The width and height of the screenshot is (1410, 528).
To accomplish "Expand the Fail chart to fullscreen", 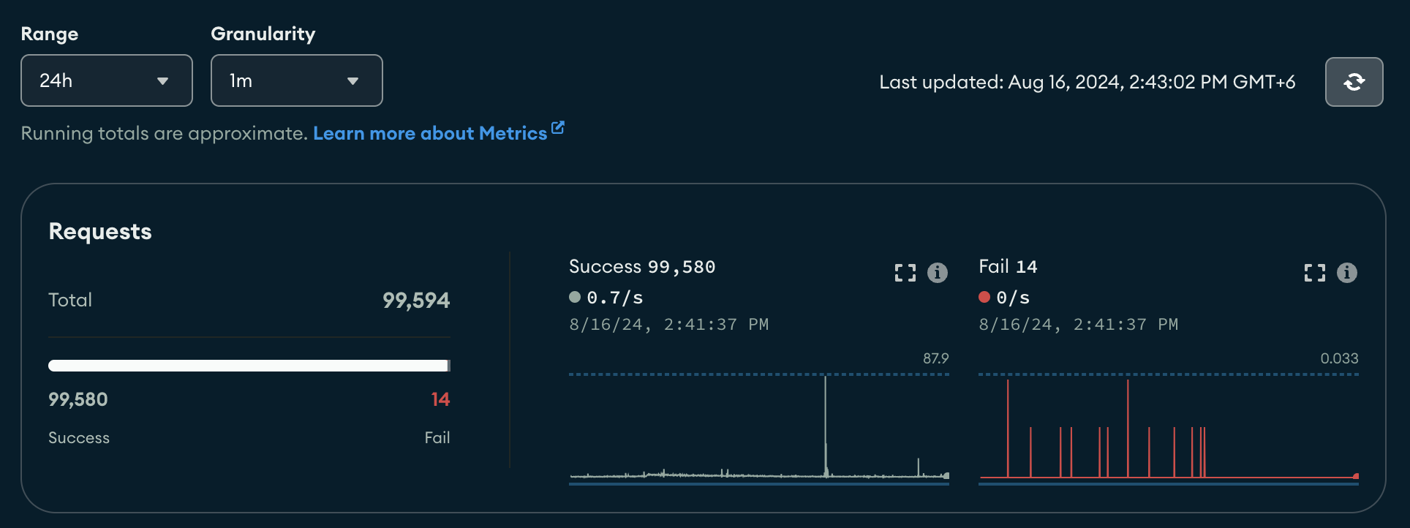I will (1315, 273).
